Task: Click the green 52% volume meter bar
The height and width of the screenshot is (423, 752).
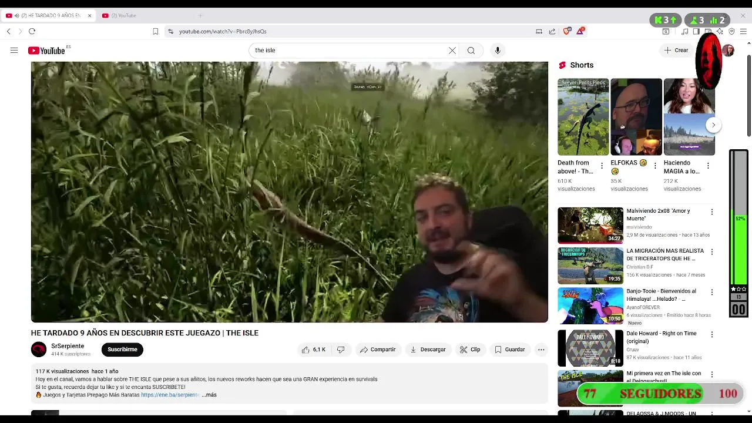Action: [739, 249]
